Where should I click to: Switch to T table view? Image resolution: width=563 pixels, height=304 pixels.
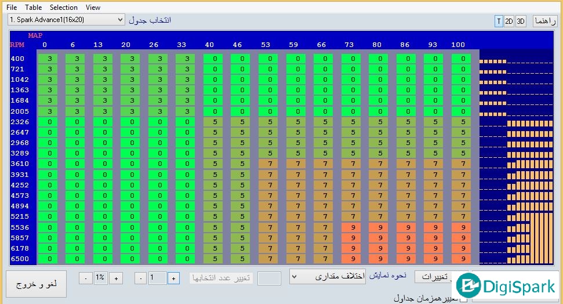(499, 21)
